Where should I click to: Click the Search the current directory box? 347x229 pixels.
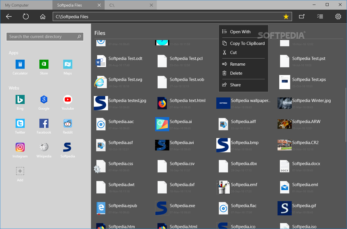[45, 36]
